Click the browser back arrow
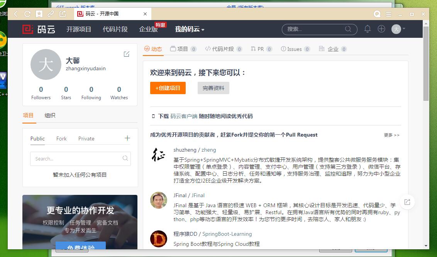The image size is (437, 257). pyautogui.click(x=16, y=14)
